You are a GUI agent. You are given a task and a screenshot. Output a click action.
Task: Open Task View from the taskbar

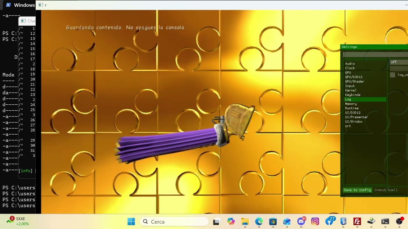click(216, 222)
